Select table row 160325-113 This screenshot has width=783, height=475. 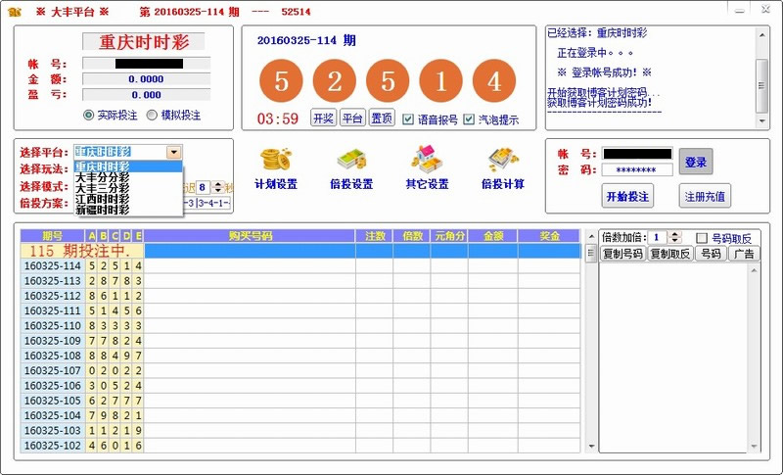pyautogui.click(x=300, y=281)
